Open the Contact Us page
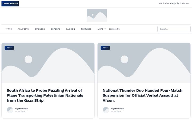Image resolution: width=192 pixels, height=120 pixels. (x=114, y=29)
